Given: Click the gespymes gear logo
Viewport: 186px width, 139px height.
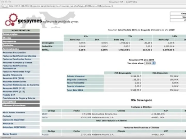Looking at the screenshot, I should pos(12,19).
